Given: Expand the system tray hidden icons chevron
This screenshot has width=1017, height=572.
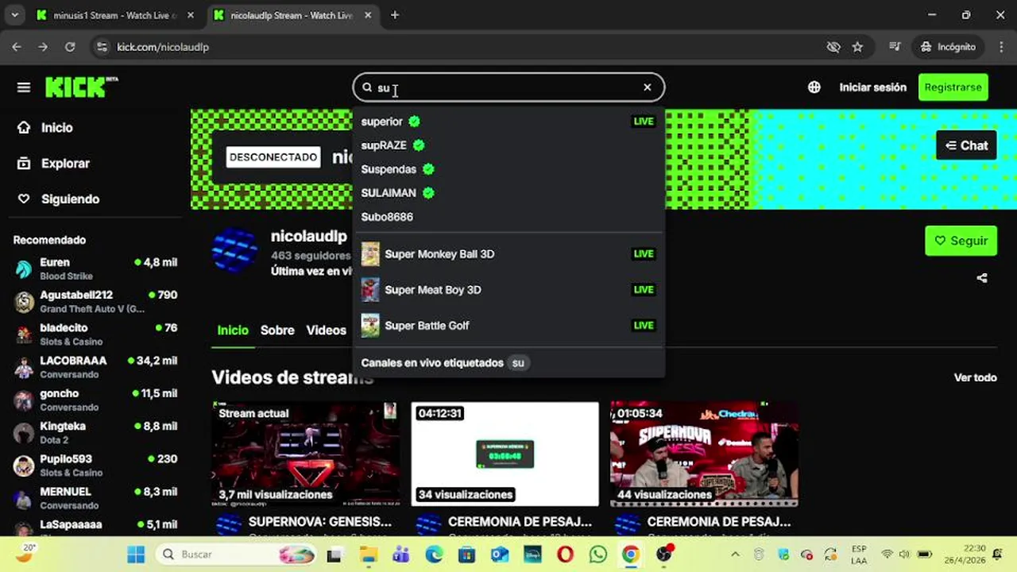Looking at the screenshot, I should (x=735, y=555).
